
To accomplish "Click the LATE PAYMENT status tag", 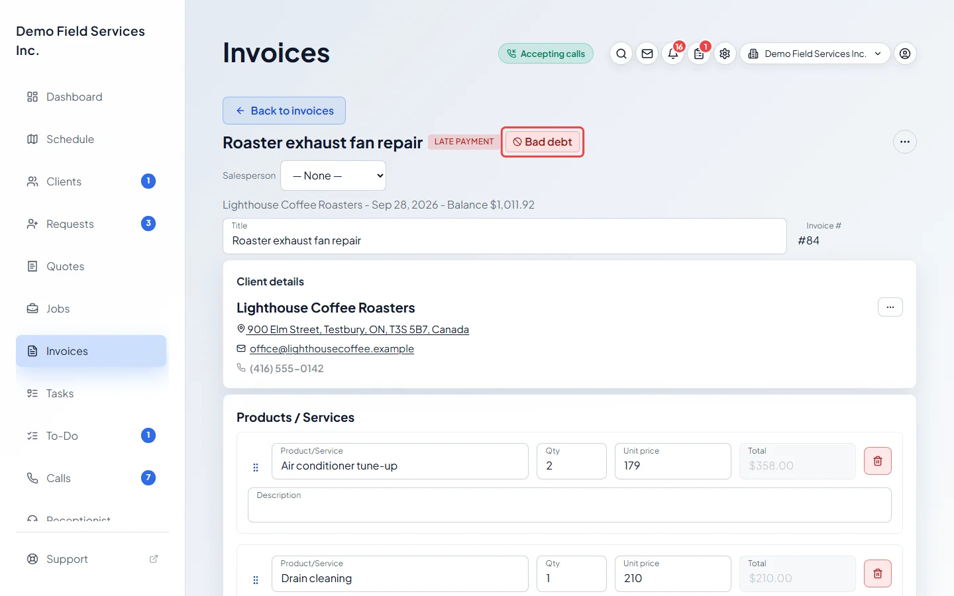I will 464,142.
